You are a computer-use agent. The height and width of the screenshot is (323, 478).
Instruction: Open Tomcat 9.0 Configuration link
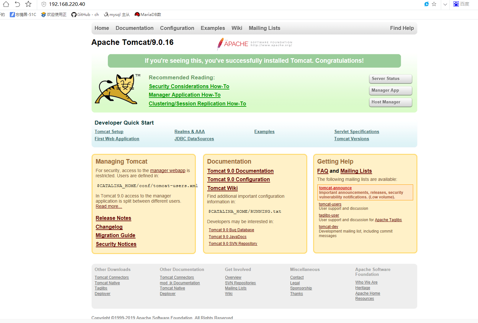239,180
